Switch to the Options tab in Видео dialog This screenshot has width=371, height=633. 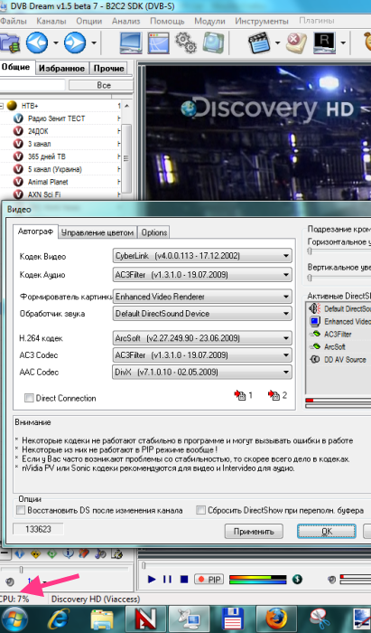click(153, 232)
